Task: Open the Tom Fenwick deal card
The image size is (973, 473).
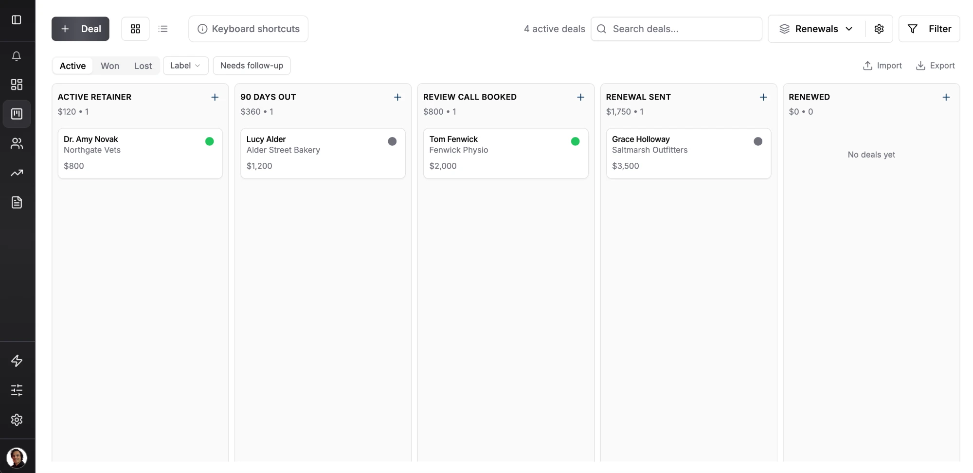Action: tap(506, 153)
